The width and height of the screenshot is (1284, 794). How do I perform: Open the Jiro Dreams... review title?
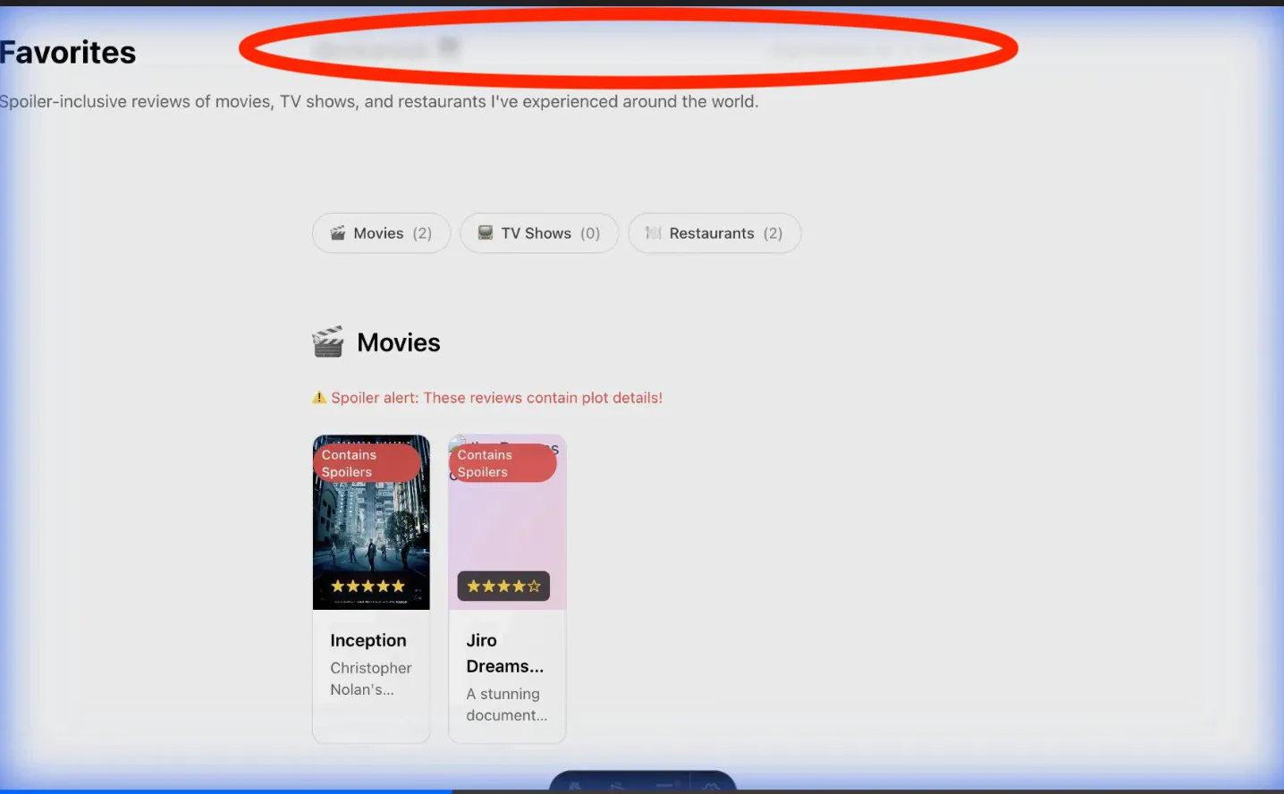tap(504, 654)
